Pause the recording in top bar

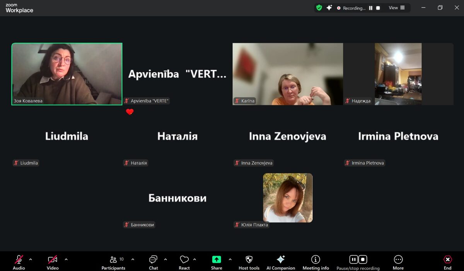(371, 8)
